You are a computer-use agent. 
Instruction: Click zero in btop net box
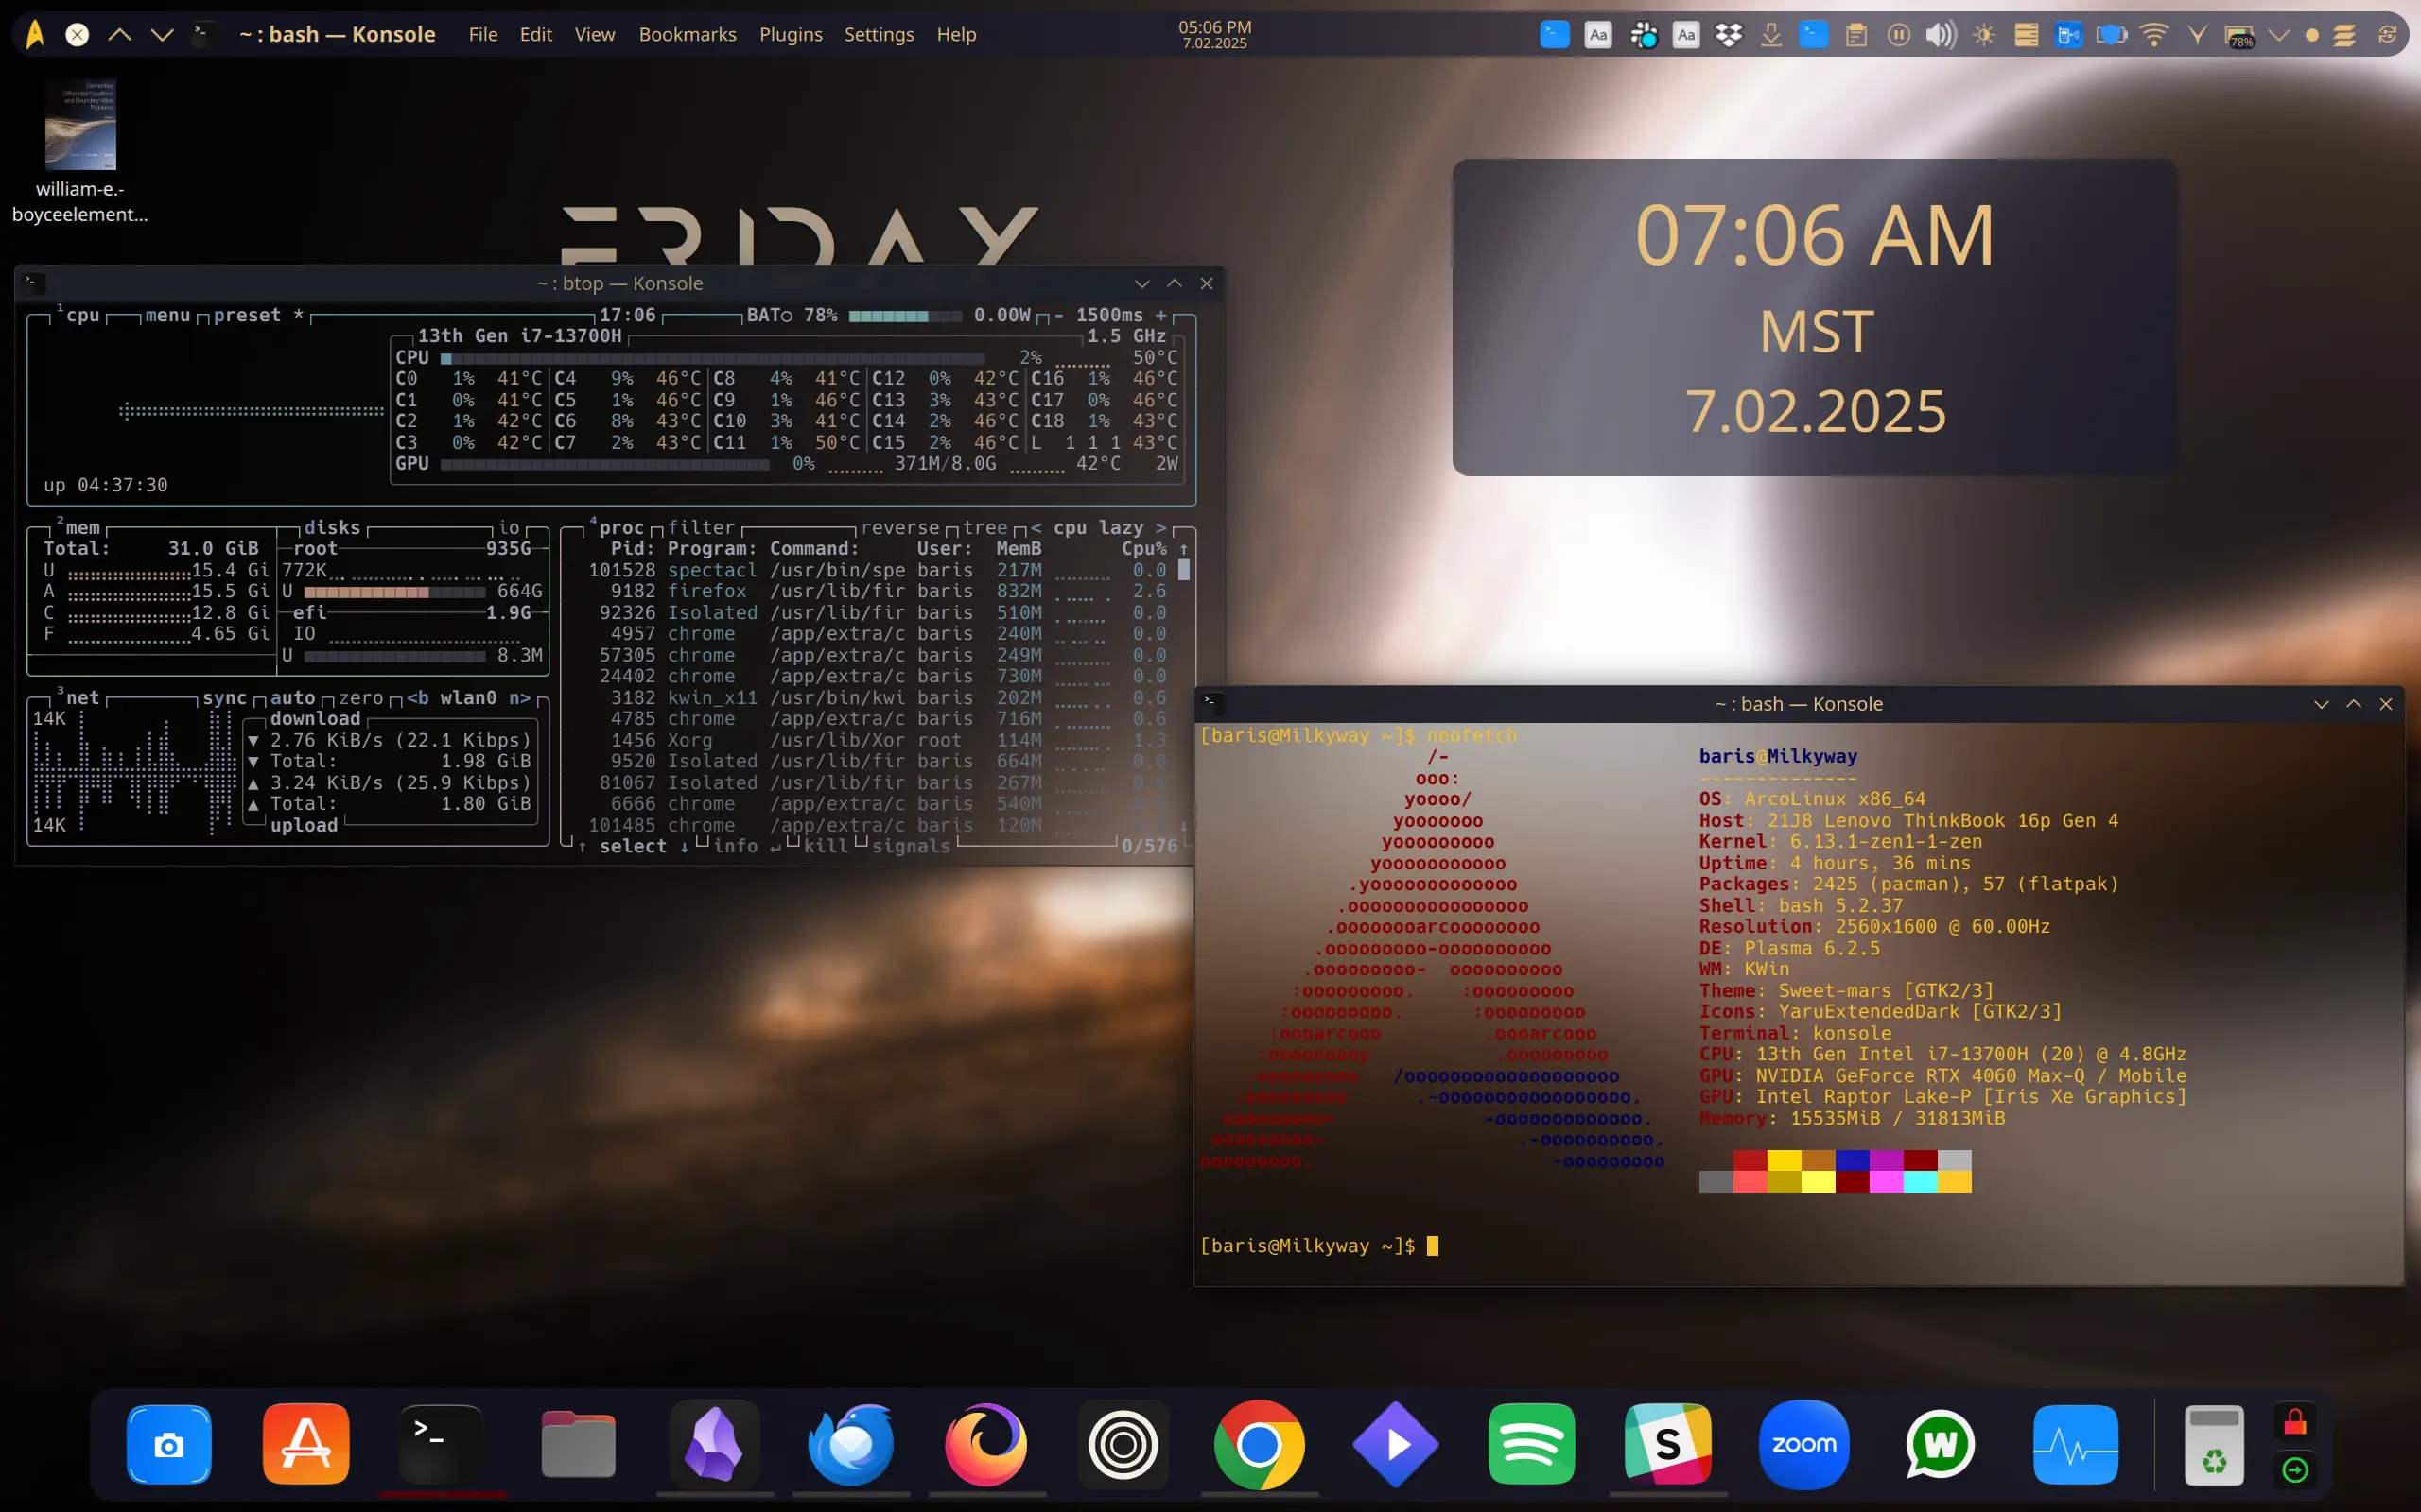(360, 697)
